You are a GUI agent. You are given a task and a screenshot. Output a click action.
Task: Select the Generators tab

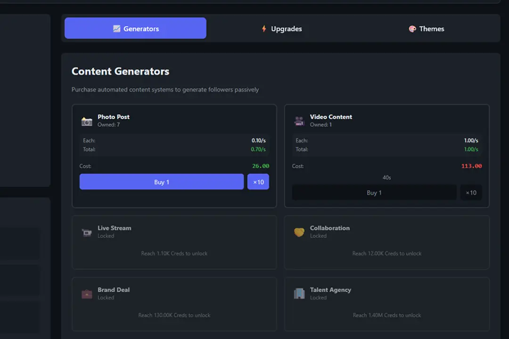tap(135, 28)
